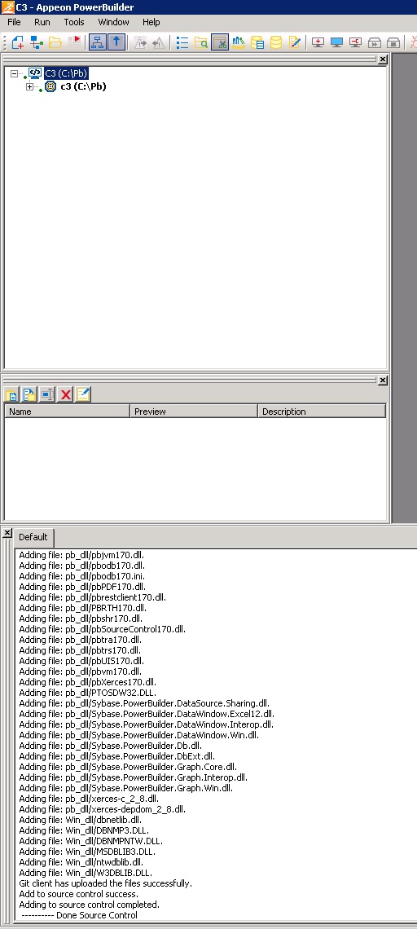Open the To-Do List icon
This screenshot has width=417, height=929.
coord(182,42)
